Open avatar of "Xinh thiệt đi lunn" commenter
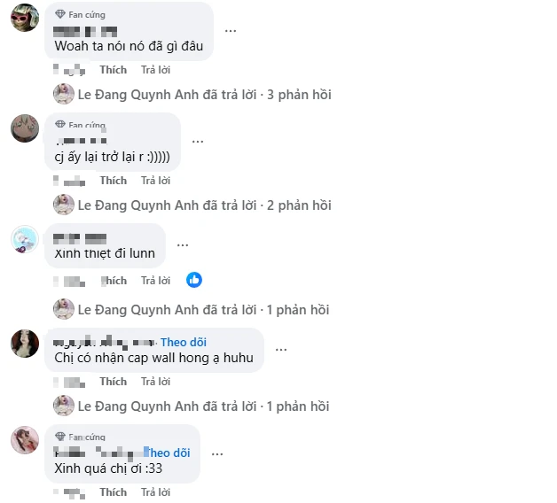The height and width of the screenshot is (503, 557). tap(25, 239)
